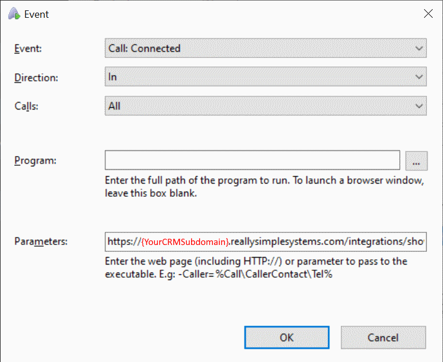
Task: Click inside the empty Program field
Action: 252,161
